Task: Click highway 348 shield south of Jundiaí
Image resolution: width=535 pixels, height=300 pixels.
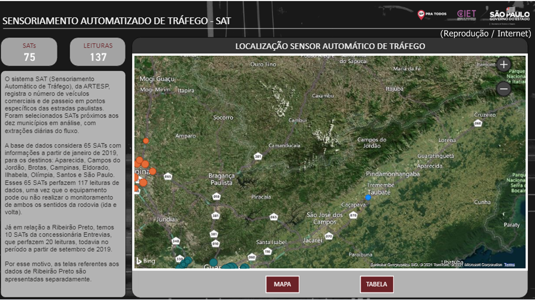Action: pos(176,241)
